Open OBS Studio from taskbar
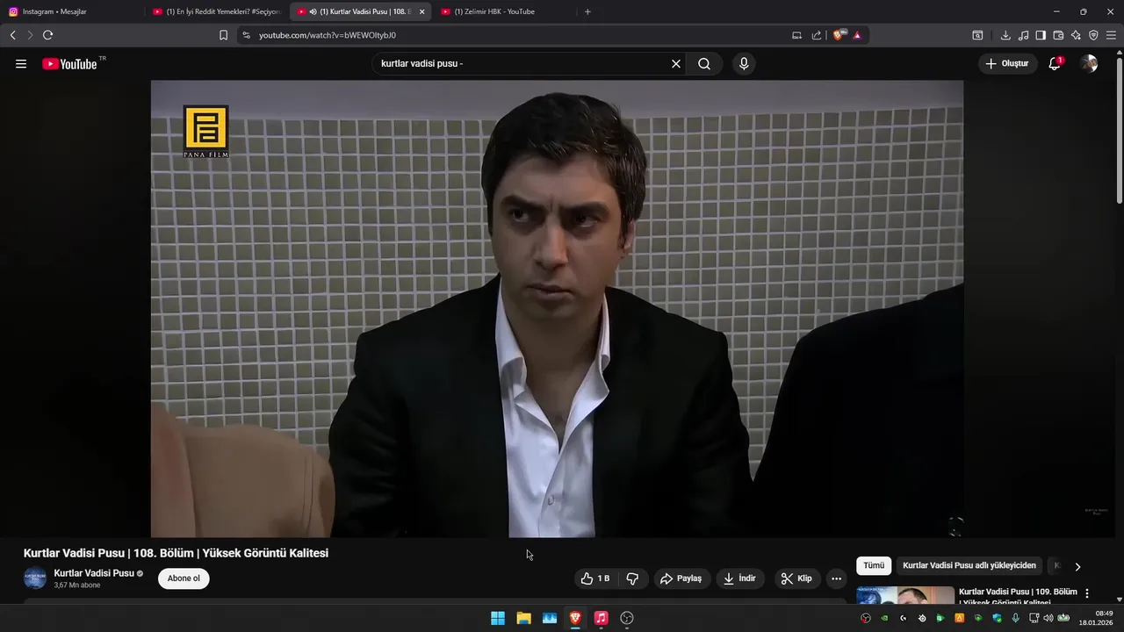The image size is (1124, 632). point(627,618)
